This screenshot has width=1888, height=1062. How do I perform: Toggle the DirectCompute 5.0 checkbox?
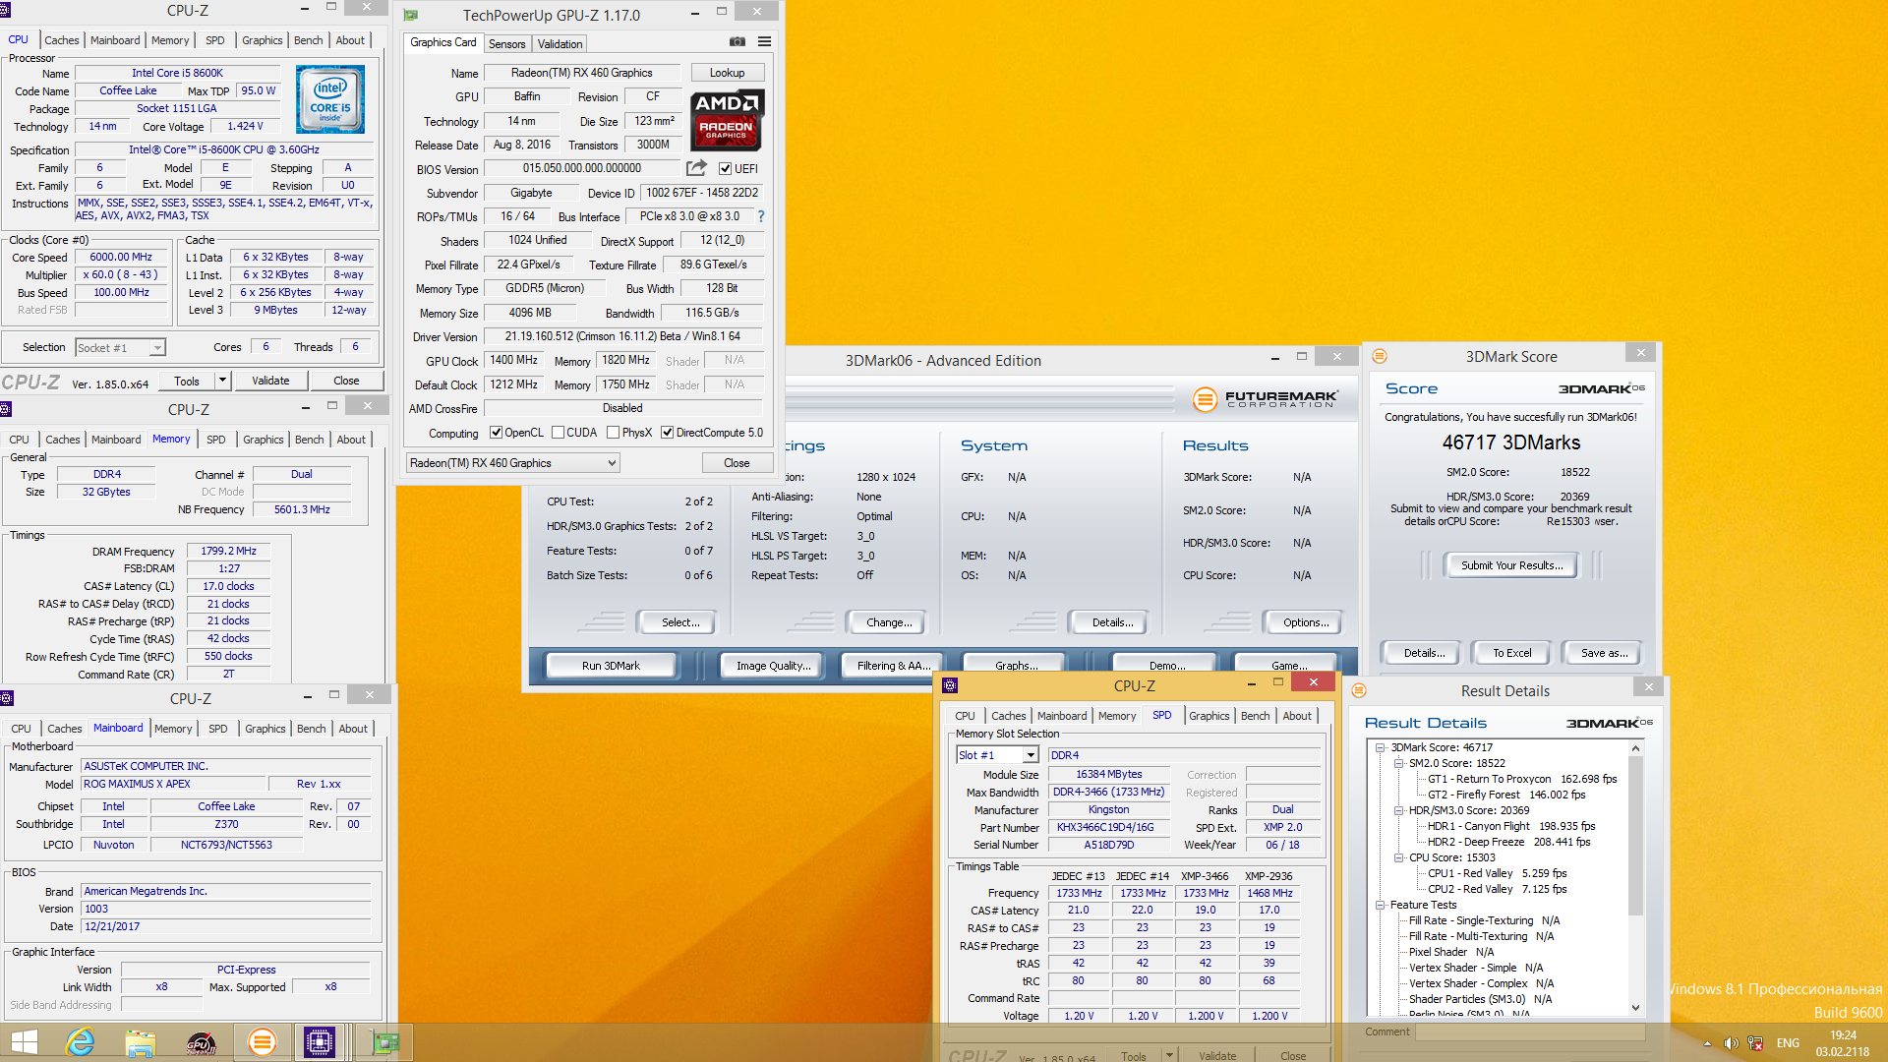(x=667, y=433)
